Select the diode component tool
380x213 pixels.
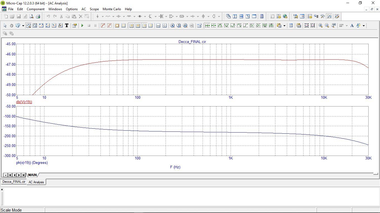point(140,16)
